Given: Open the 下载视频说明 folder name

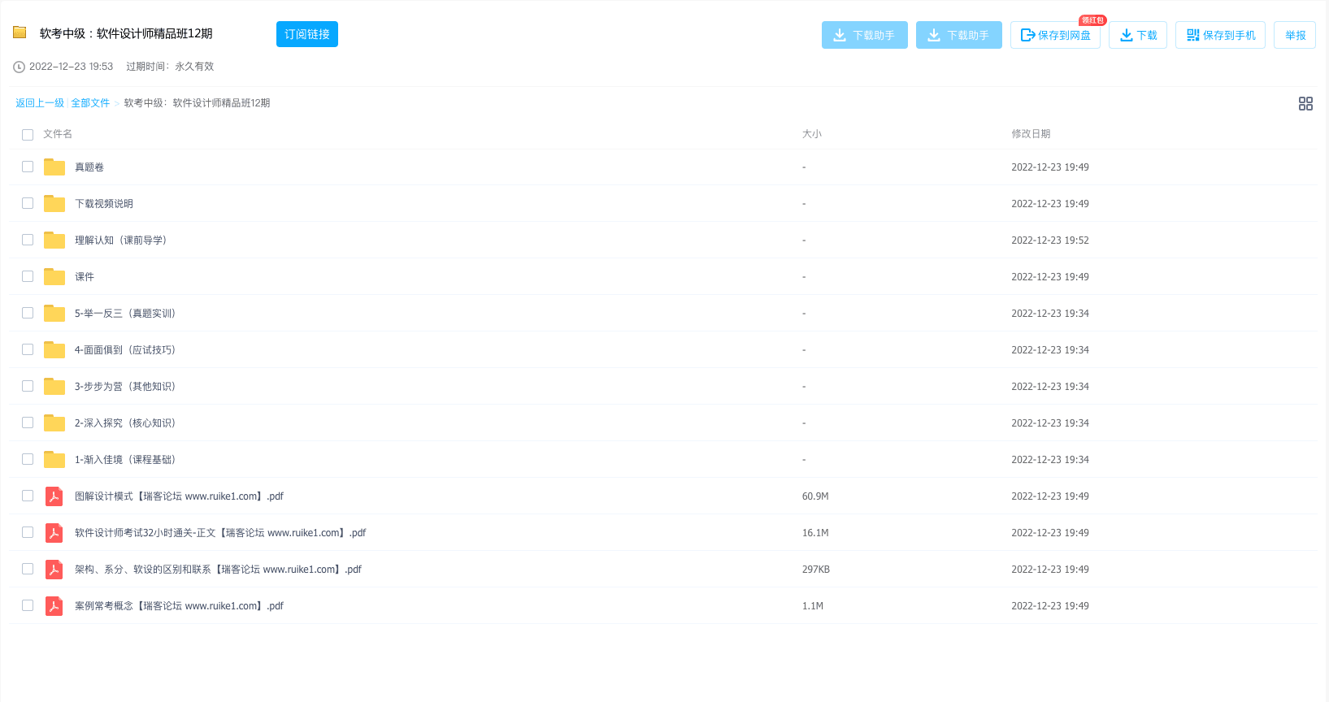Looking at the screenshot, I should point(104,203).
